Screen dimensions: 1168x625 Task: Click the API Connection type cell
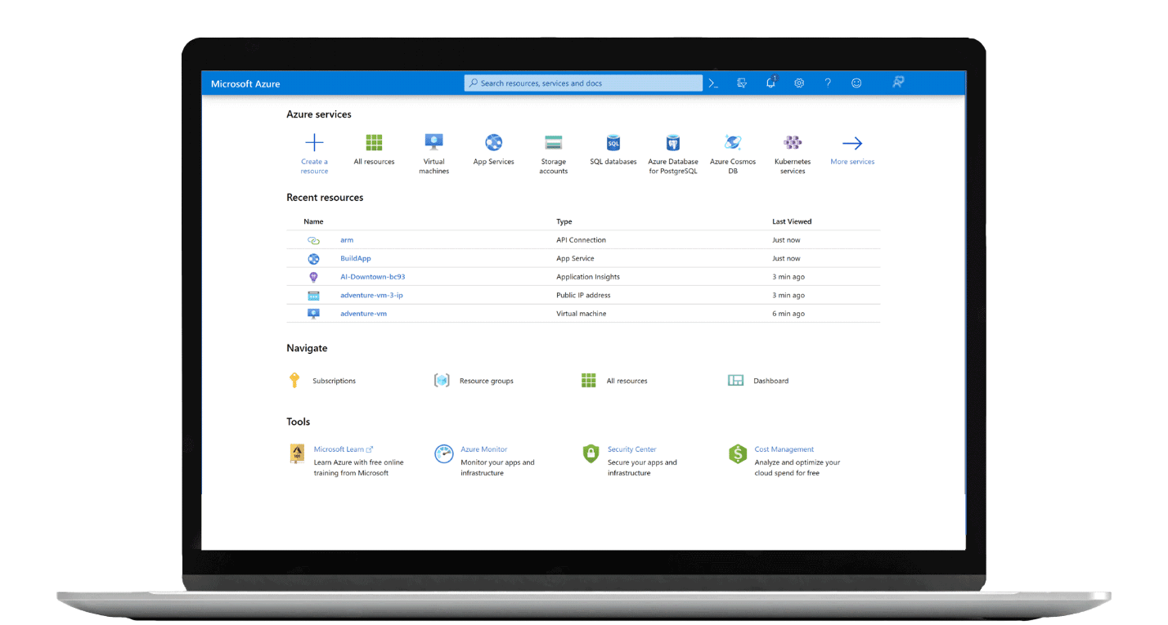(x=582, y=240)
